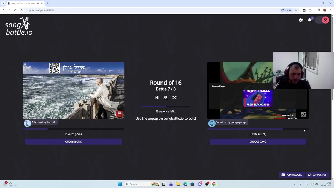Open the Chrome three-dot menu
The height and width of the screenshot is (188, 334).
pos(330,10)
